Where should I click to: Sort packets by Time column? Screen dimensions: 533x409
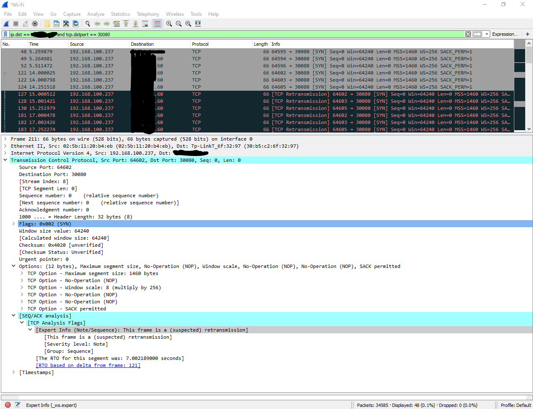click(x=48, y=44)
